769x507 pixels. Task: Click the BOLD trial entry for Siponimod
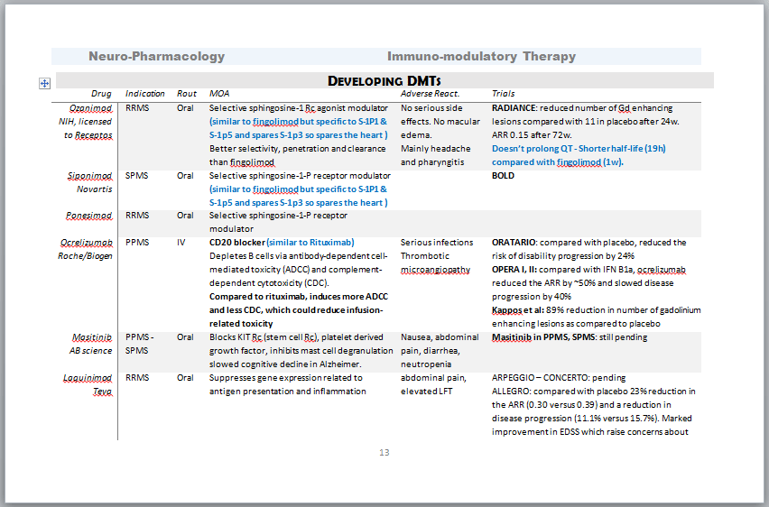point(503,175)
